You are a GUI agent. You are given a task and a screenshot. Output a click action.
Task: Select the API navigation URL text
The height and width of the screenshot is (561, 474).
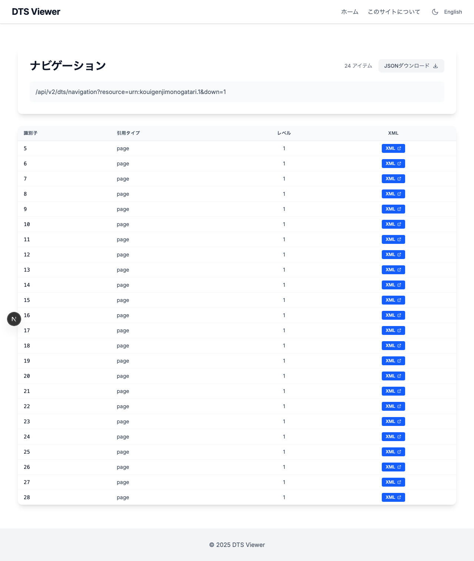[131, 92]
